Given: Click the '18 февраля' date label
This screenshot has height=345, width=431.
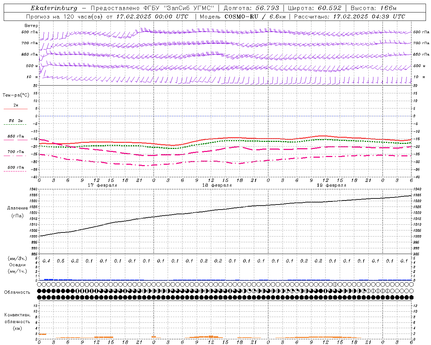Looking at the screenshot, I should point(217,185).
